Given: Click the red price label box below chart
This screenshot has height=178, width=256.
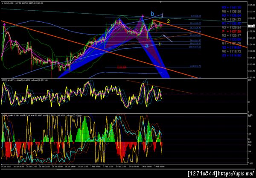Looking at the screenshot, I should point(122,67).
